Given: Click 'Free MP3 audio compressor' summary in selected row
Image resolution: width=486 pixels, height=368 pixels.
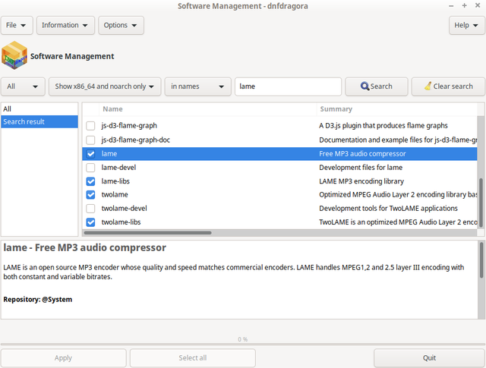Looking at the screenshot, I should pyautogui.click(x=362, y=153).
